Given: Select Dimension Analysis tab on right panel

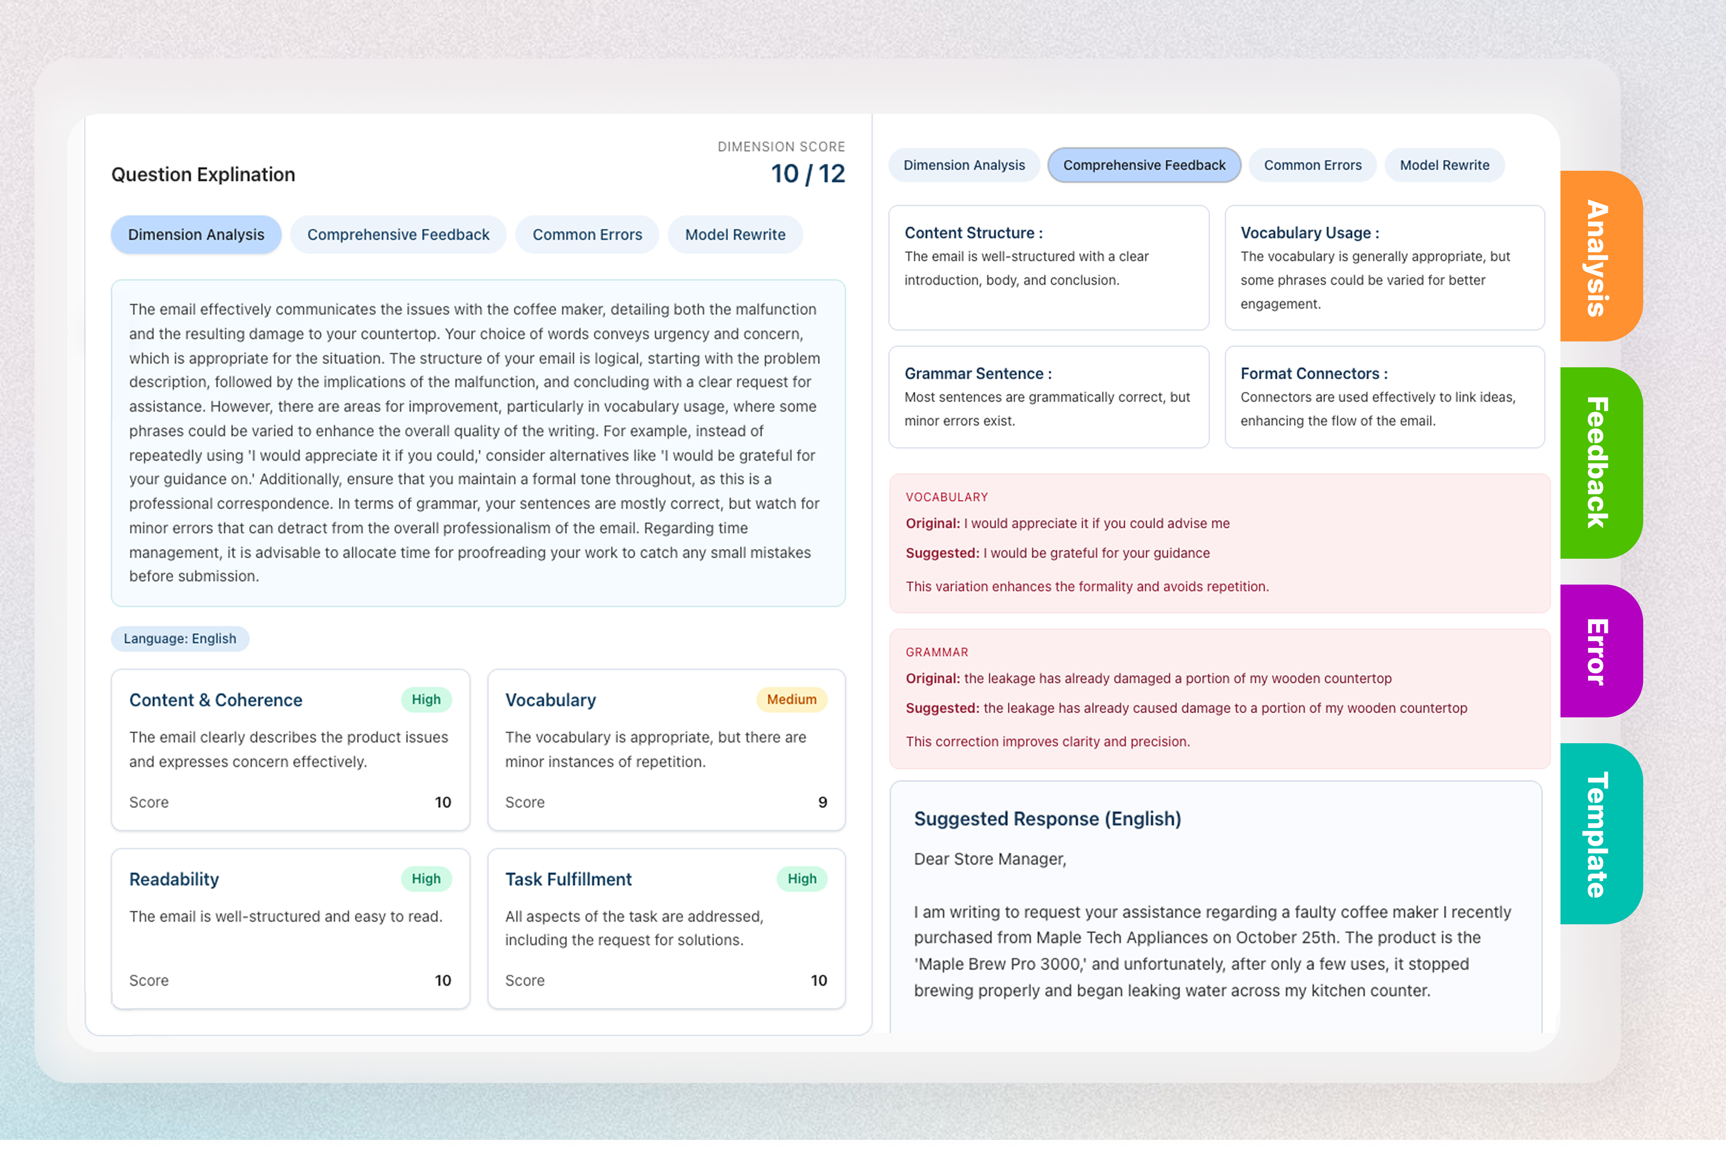Looking at the screenshot, I should [964, 165].
